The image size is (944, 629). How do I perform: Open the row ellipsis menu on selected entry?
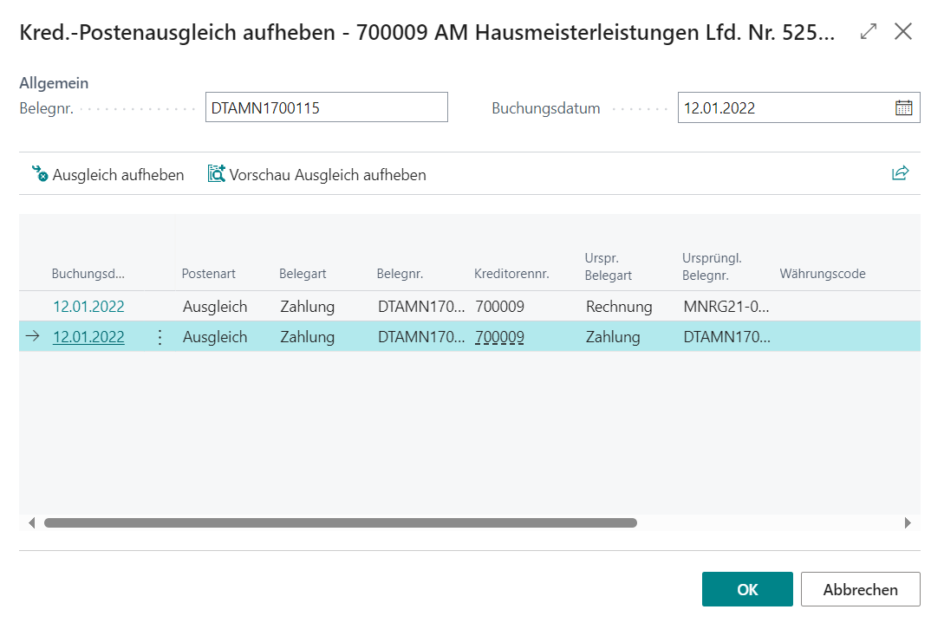coord(159,336)
